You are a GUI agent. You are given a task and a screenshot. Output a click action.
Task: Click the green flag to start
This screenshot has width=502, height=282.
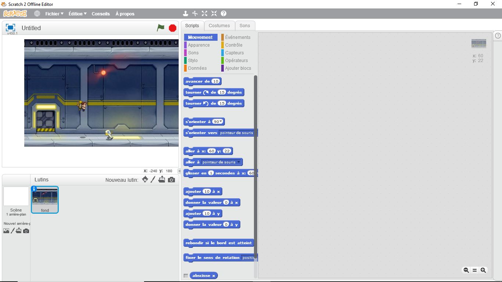161,28
